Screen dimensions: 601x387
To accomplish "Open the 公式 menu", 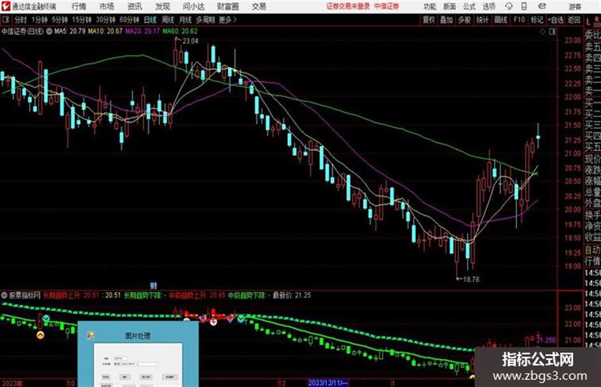I will point(469,6).
